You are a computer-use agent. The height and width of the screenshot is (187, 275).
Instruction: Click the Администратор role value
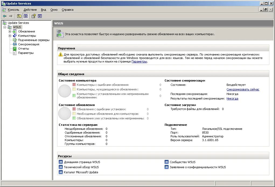[213, 136]
